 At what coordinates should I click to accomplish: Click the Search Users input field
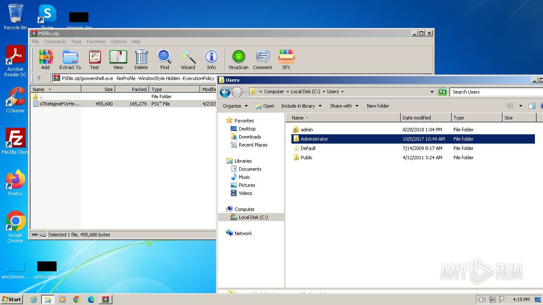496,92
